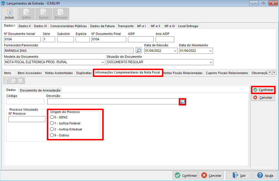Image resolution: width=279 pixels, height=181 pixels.
Task: Click the Sair button
Action: point(239,176)
